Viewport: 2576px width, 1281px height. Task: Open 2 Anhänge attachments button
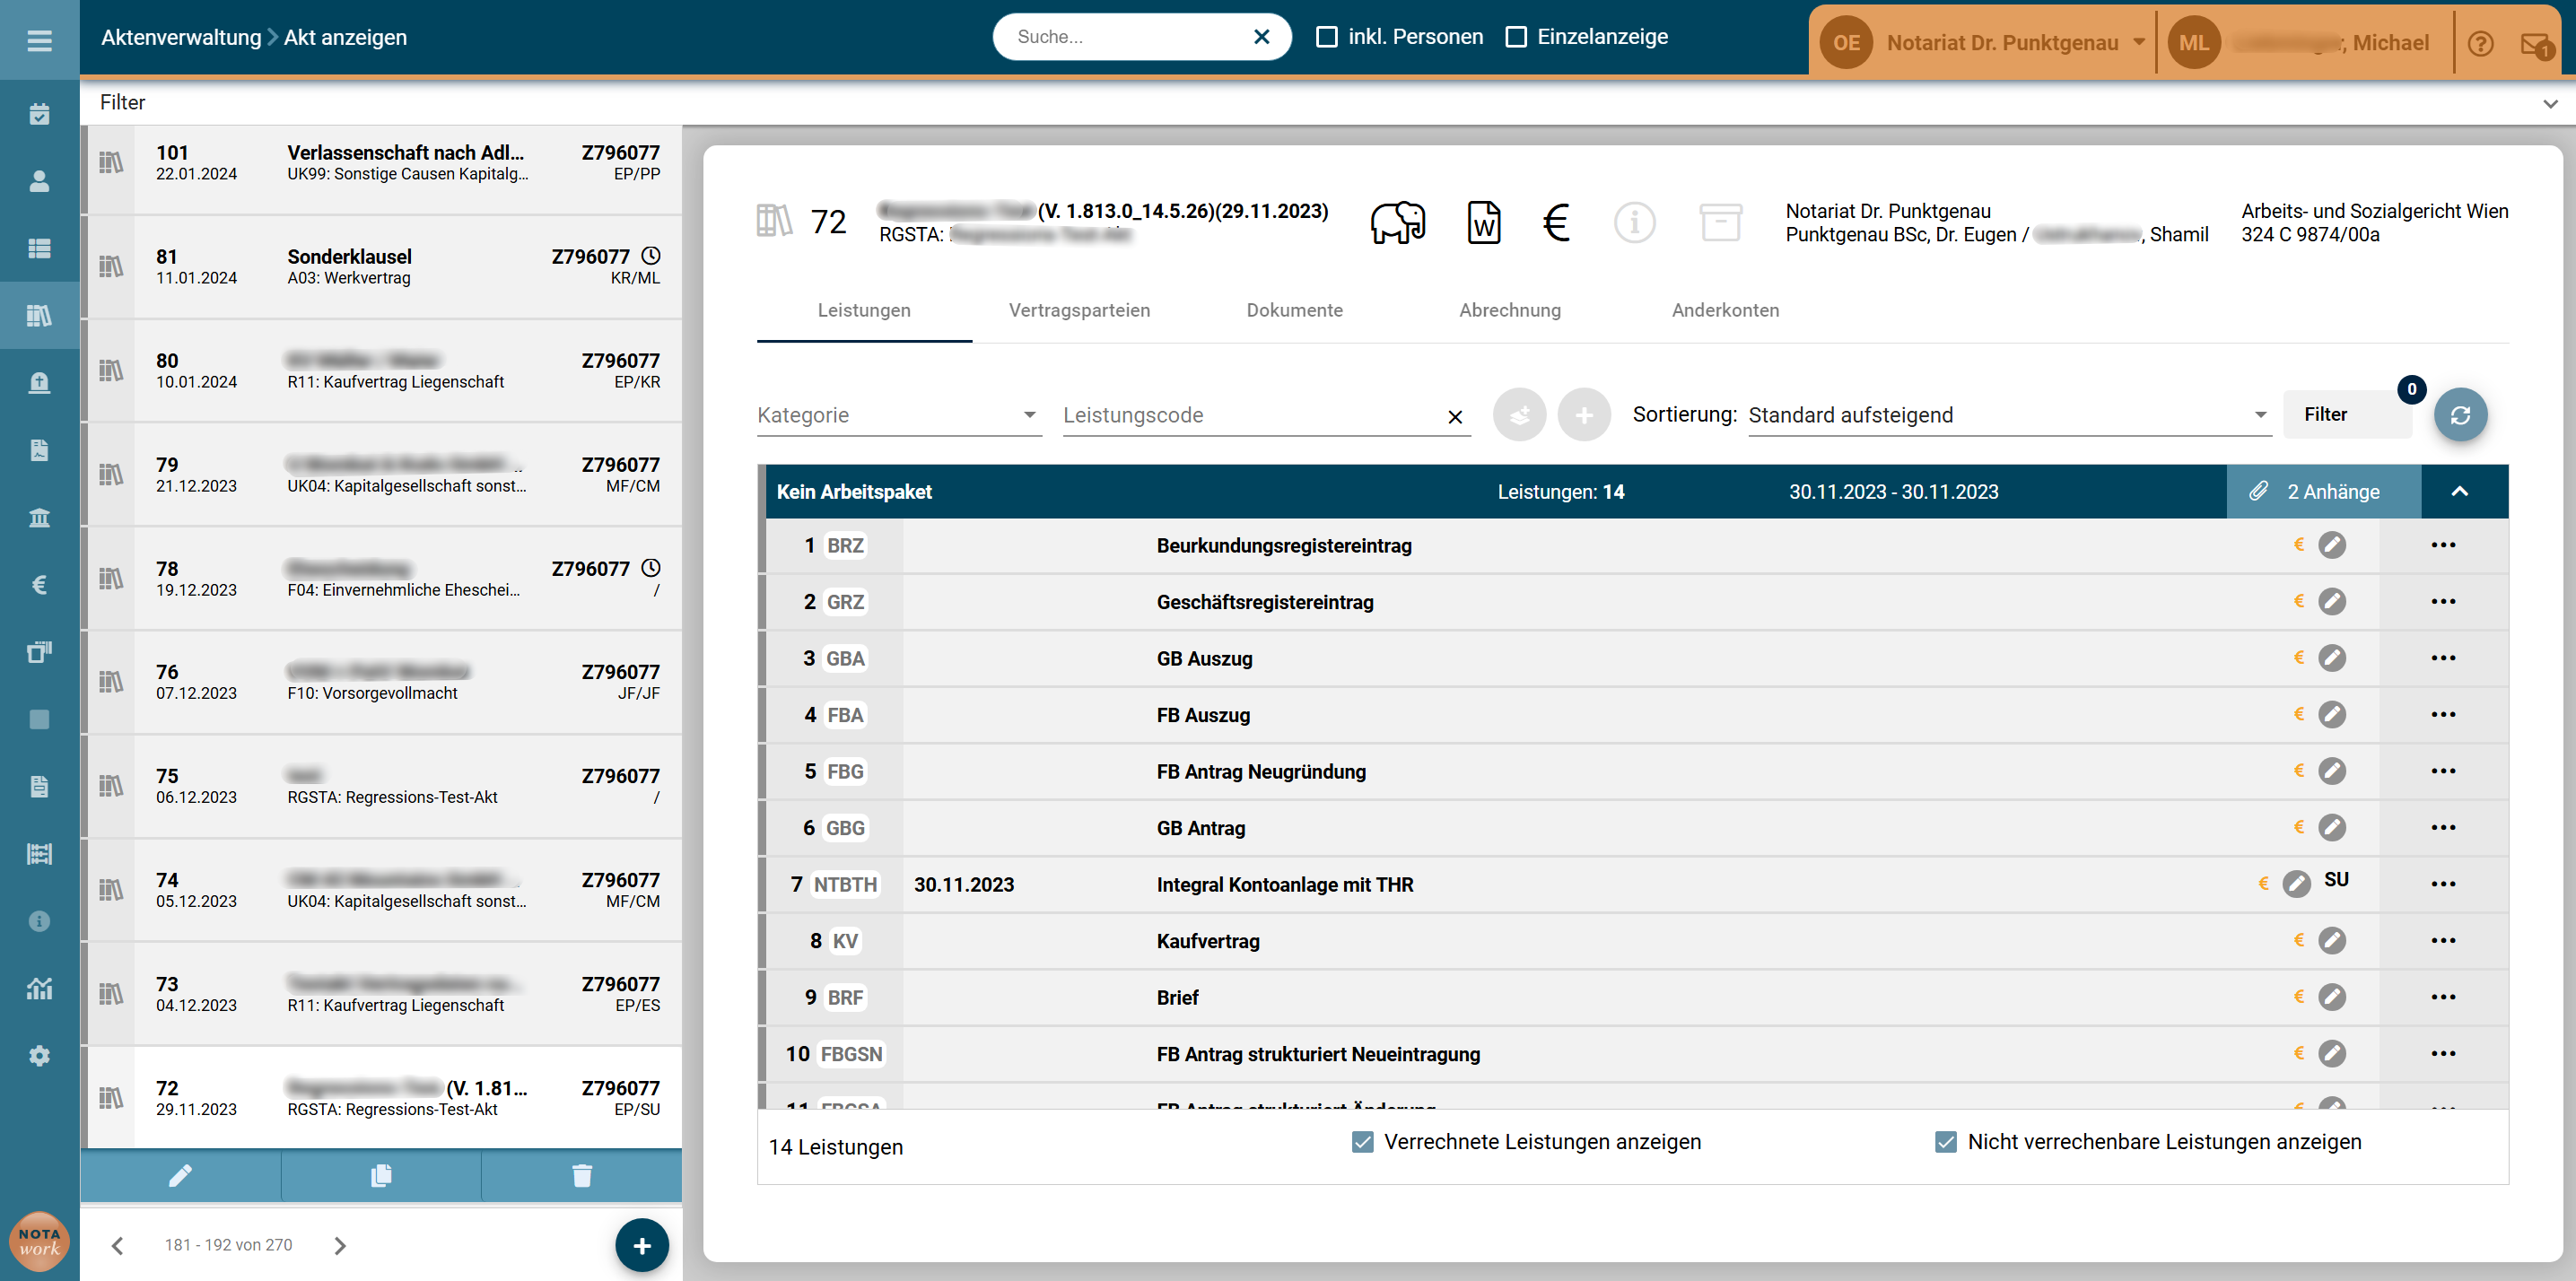point(2323,491)
